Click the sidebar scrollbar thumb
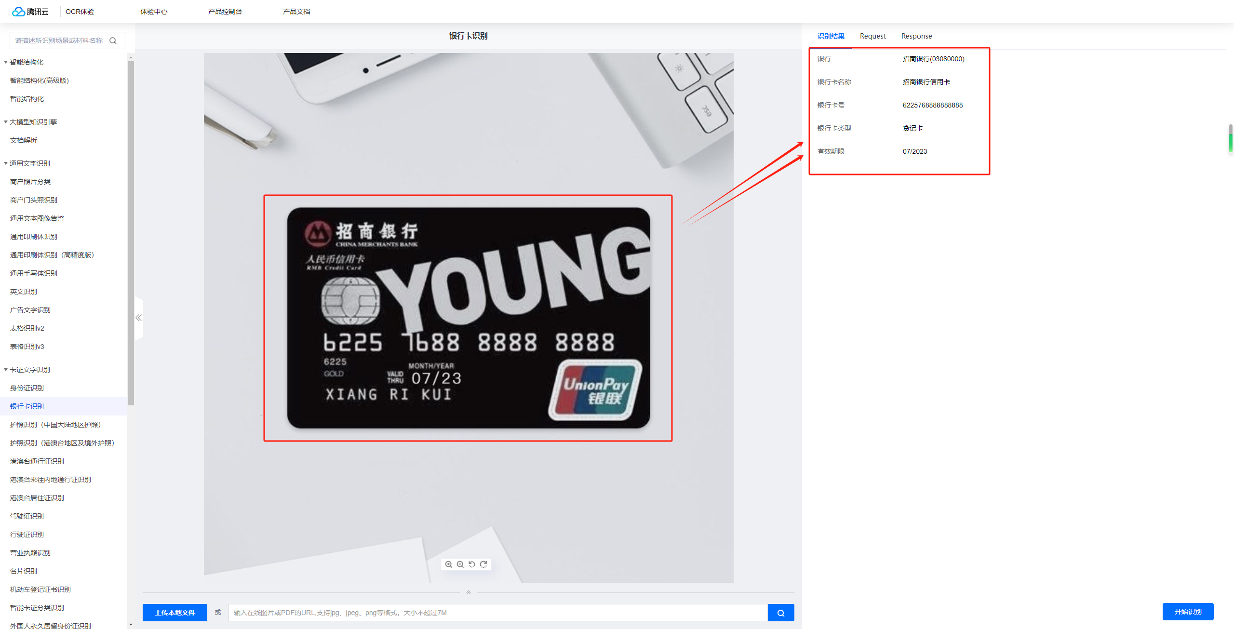The width and height of the screenshot is (1234, 629). (x=131, y=233)
